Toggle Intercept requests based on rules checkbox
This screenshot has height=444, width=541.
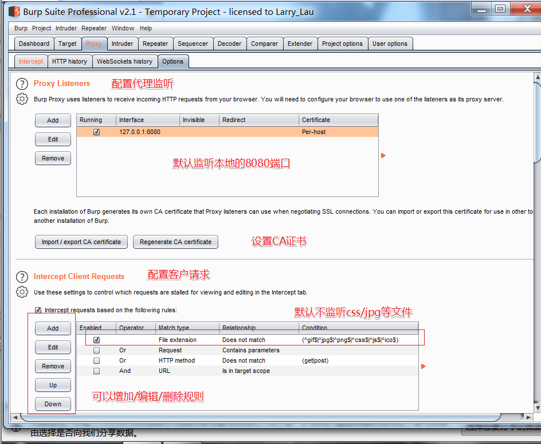pyautogui.click(x=38, y=310)
